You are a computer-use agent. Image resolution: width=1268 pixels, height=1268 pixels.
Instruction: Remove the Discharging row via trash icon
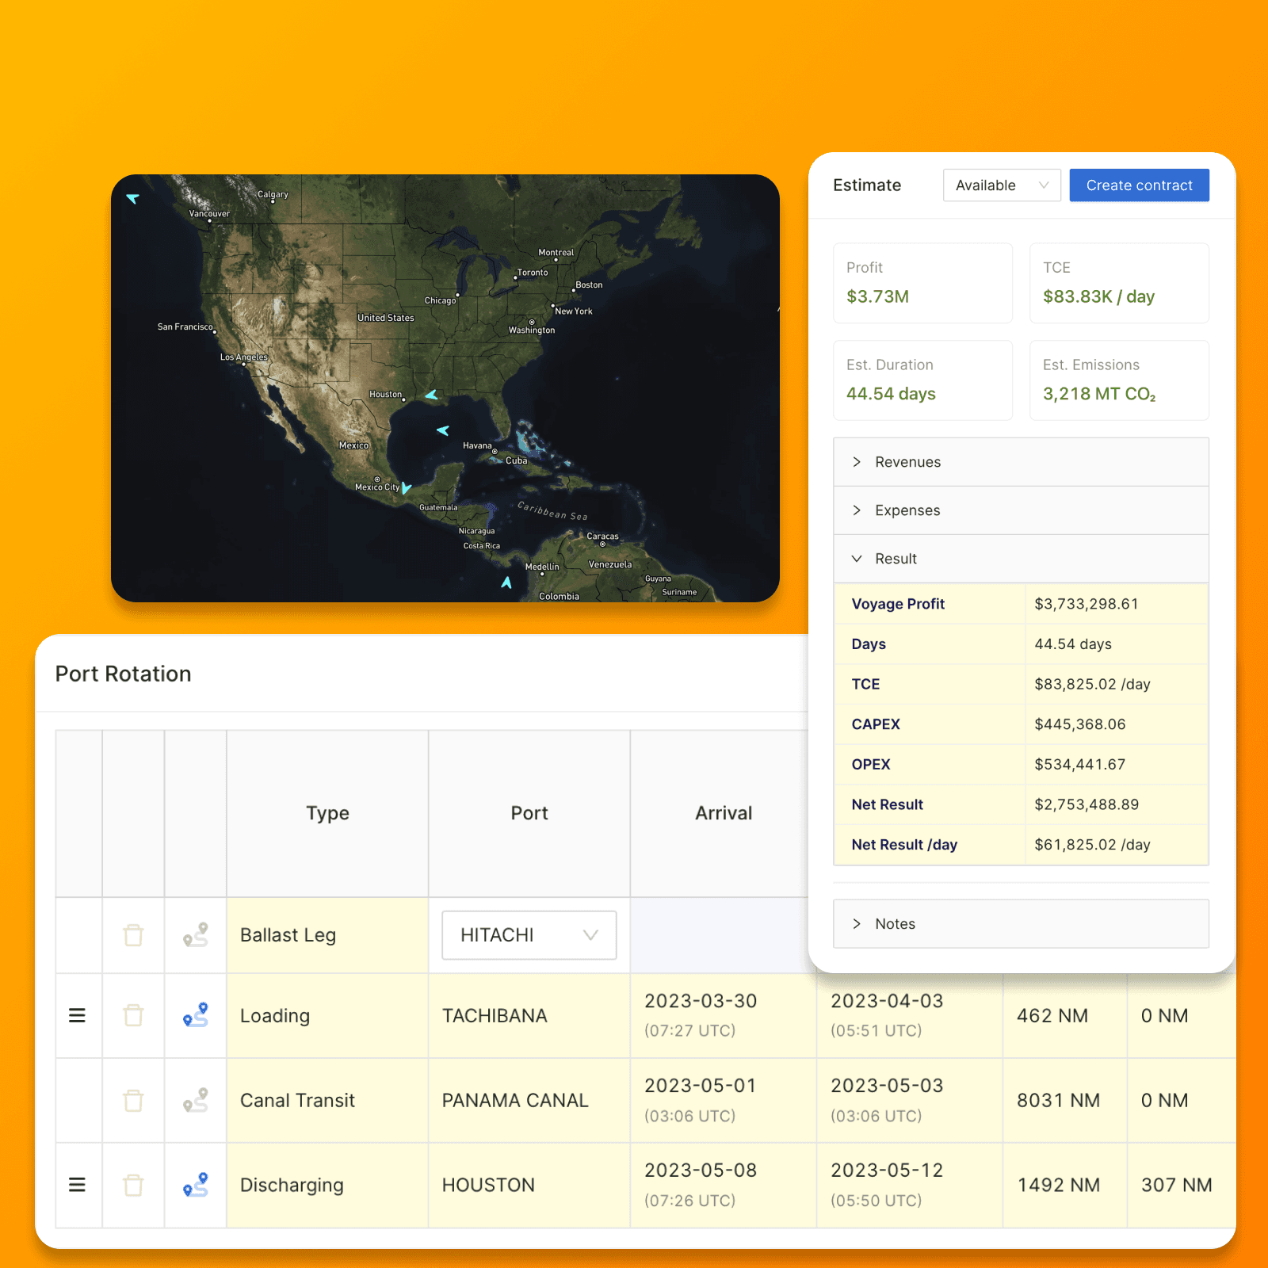pyautogui.click(x=133, y=1185)
